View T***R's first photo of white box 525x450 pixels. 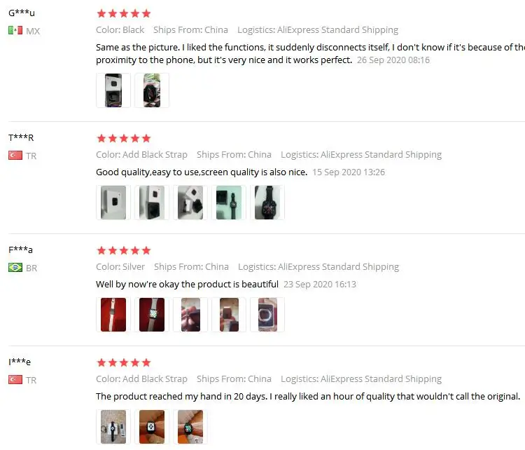coord(113,203)
